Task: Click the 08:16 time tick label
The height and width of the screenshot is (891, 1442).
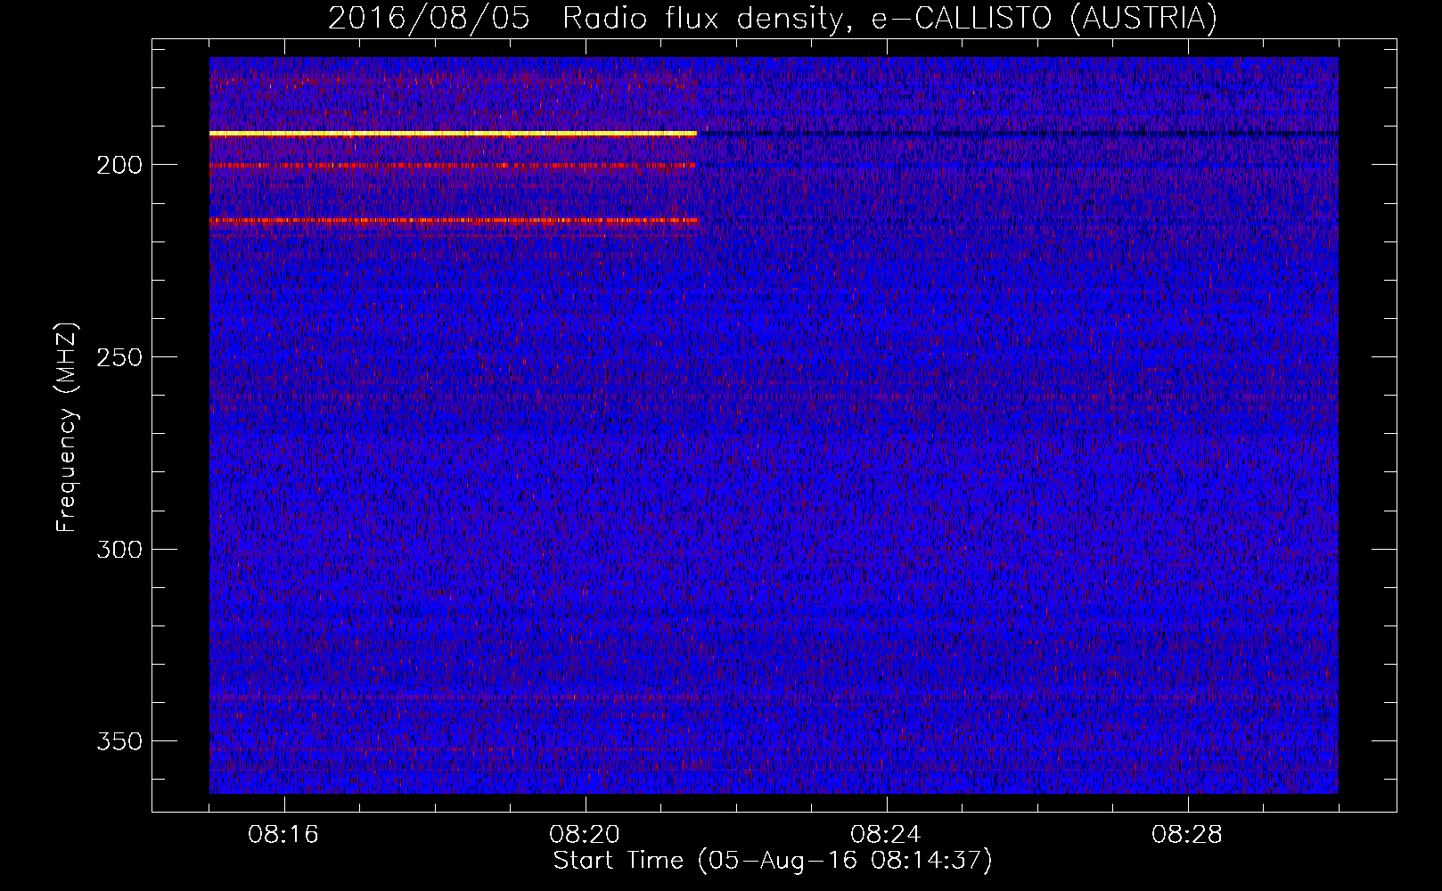Action: 283,835
